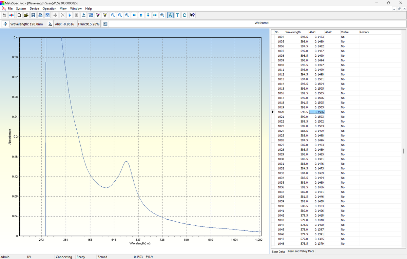Screen dimensions: 407x259
Task: Click the No. column header
Action: pyautogui.click(x=279, y=32)
